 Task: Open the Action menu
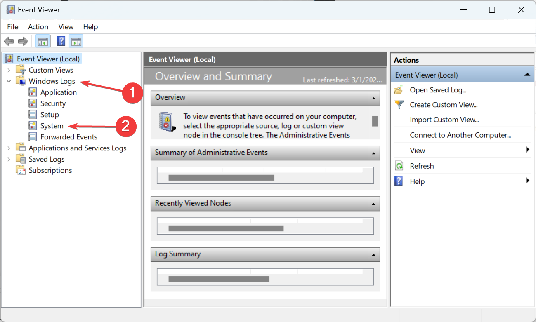click(38, 26)
